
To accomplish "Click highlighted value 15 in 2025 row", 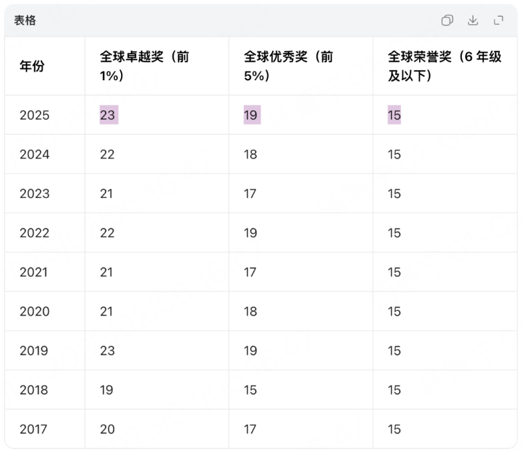I will click(x=394, y=115).
